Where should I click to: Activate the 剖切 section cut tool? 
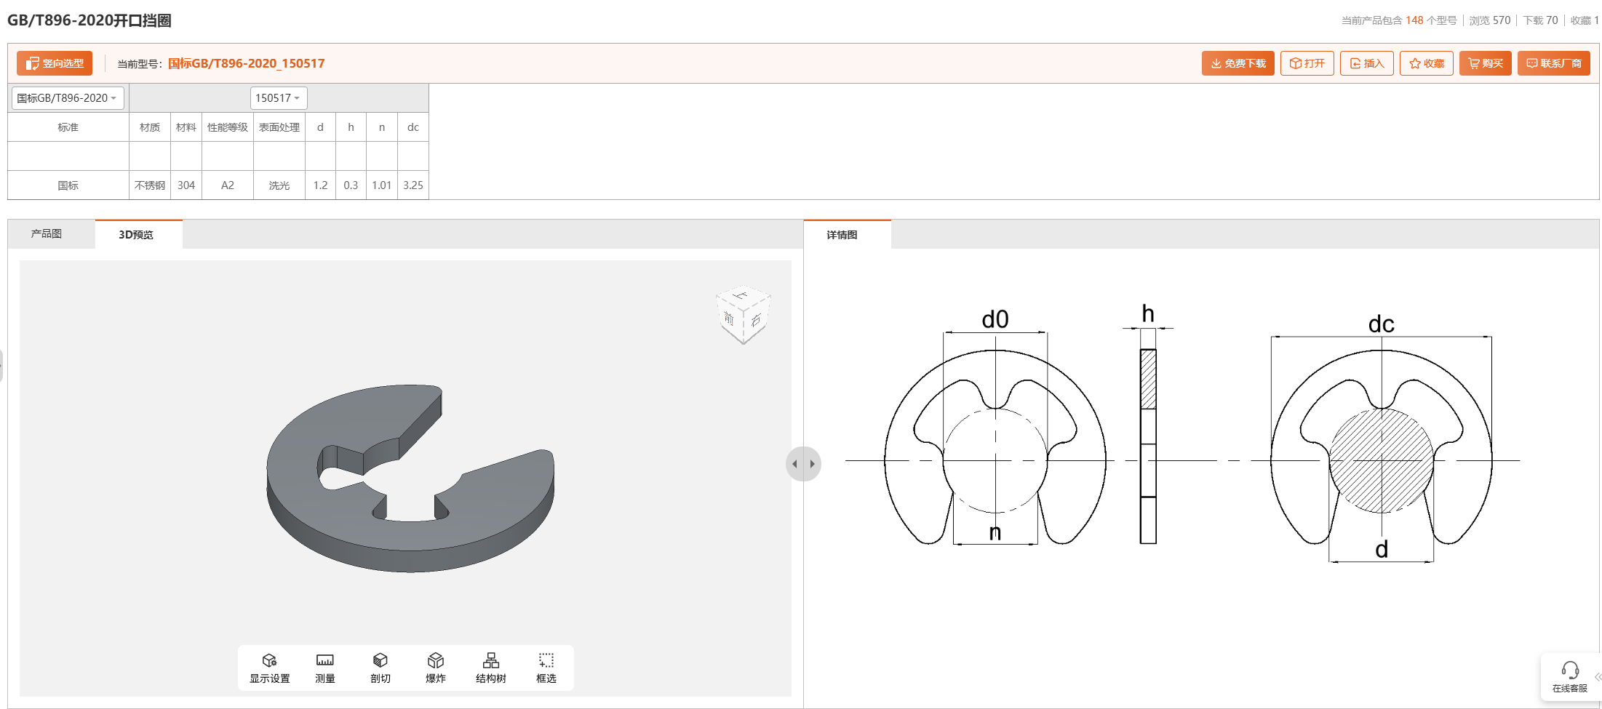tap(380, 667)
